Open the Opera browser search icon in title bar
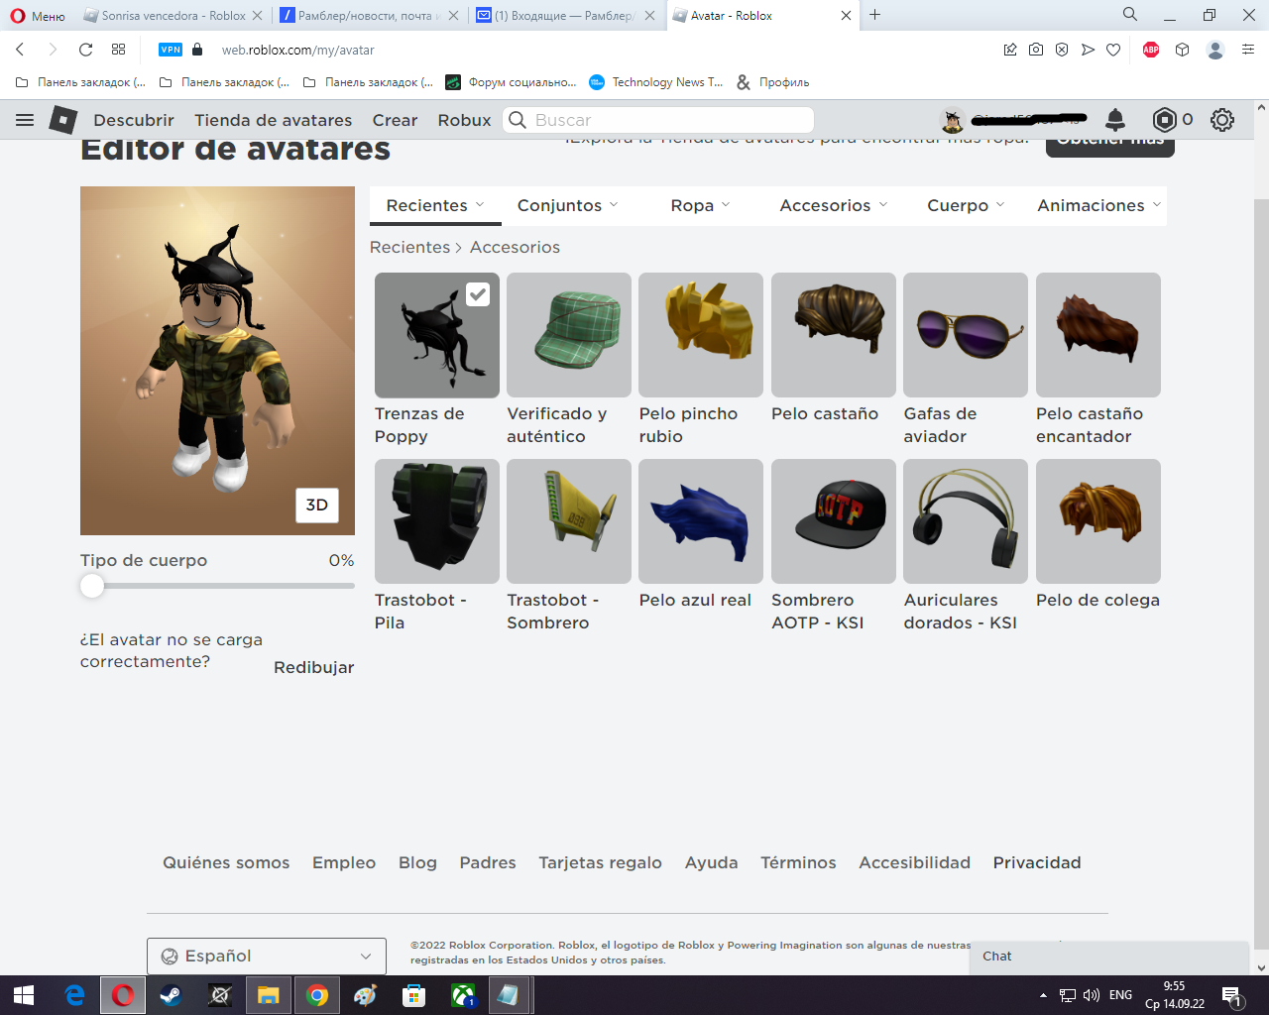This screenshot has width=1269, height=1015. point(1130,15)
